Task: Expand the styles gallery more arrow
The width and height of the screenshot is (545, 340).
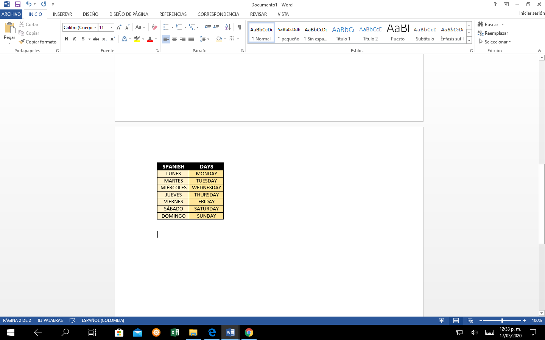Action: coord(469,40)
